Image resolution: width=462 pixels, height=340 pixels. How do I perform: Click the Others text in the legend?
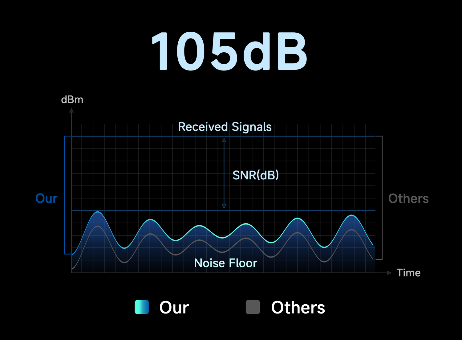[298, 307]
